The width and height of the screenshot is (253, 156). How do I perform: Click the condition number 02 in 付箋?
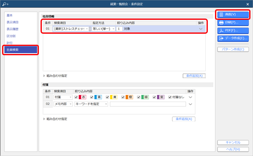pos(48,104)
